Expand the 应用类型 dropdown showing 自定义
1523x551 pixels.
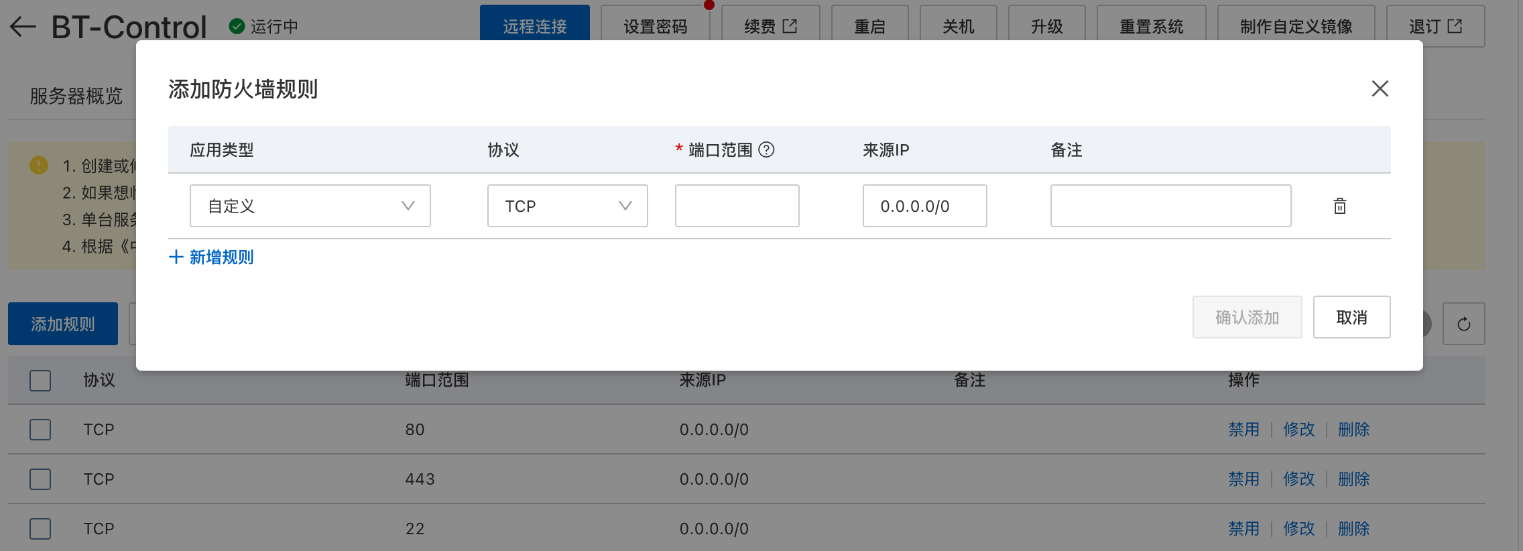click(310, 206)
